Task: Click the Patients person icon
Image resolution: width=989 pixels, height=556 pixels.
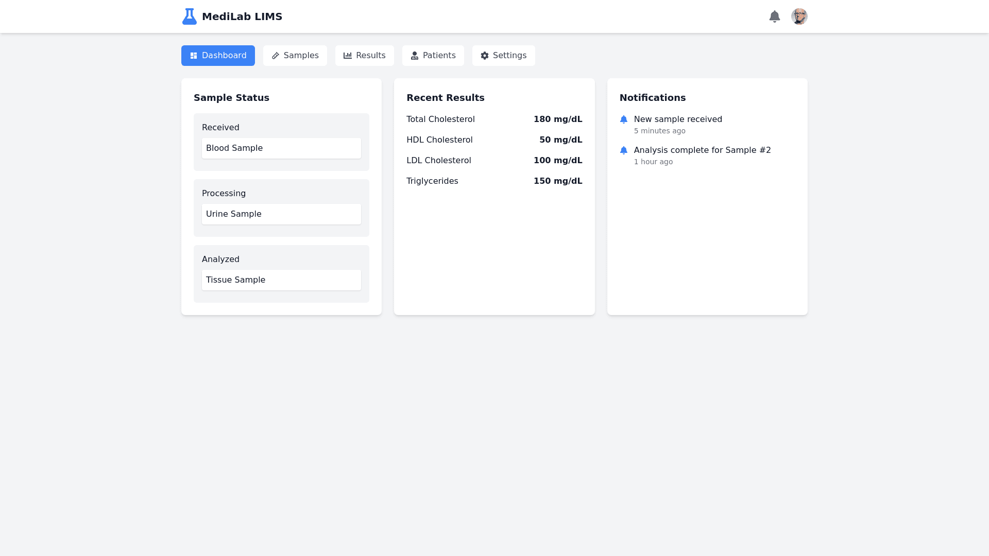Action: click(415, 56)
